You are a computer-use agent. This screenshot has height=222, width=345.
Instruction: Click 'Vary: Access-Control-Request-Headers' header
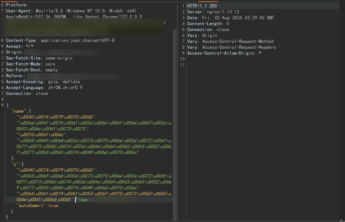[232, 47]
